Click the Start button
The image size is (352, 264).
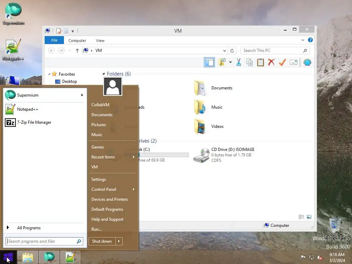coord(8,257)
